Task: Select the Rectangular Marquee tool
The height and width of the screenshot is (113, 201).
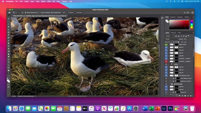Action: pos(9,21)
